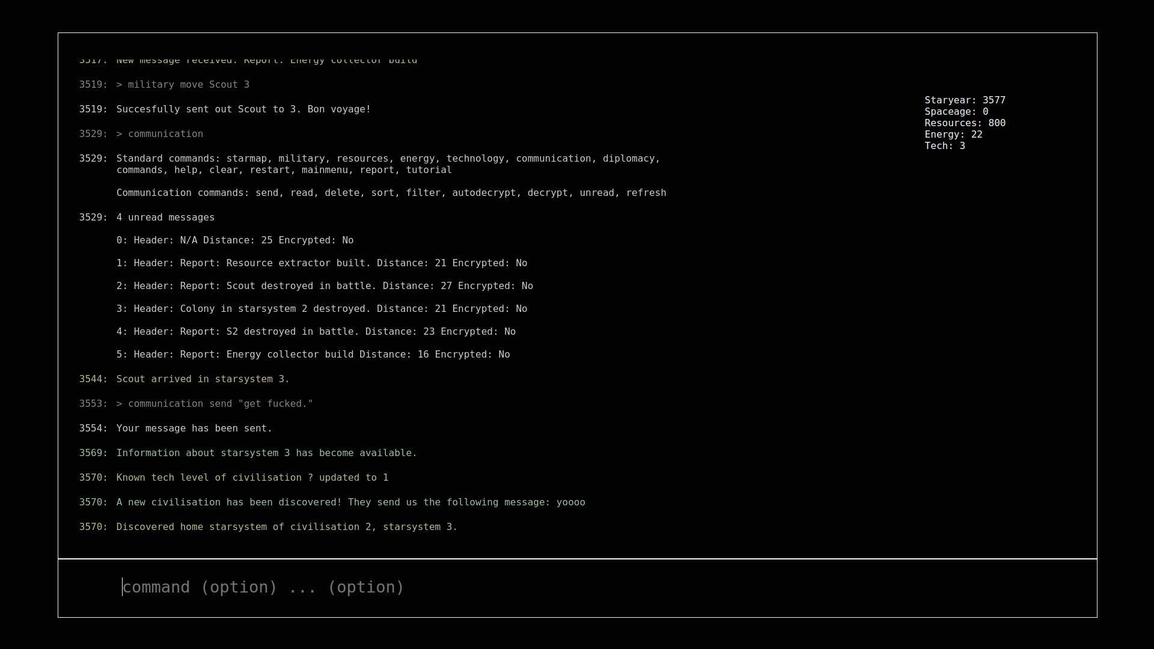
Task: Click 'Known tech level of civilisation' line
Action: (252, 478)
